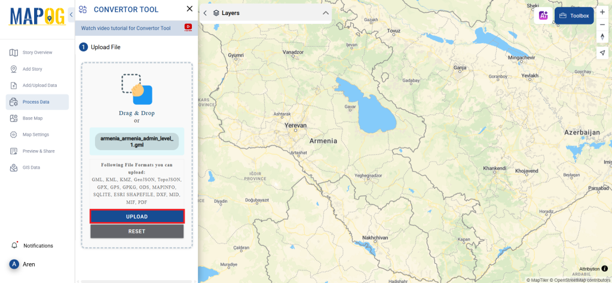This screenshot has width=612, height=283.
Task: Open the Toolbox
Action: (x=574, y=16)
